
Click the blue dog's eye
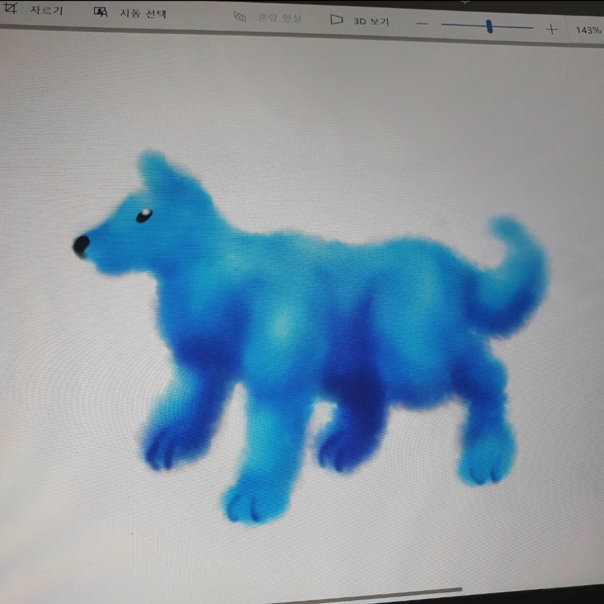144,215
